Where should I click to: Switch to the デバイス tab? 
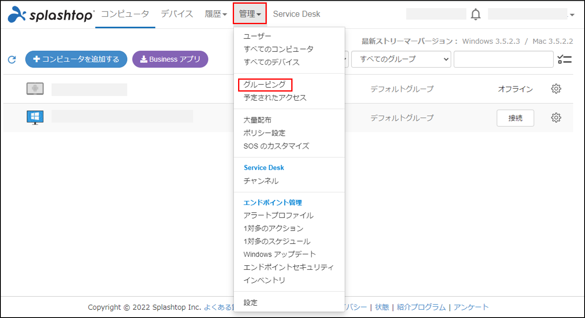pos(177,14)
